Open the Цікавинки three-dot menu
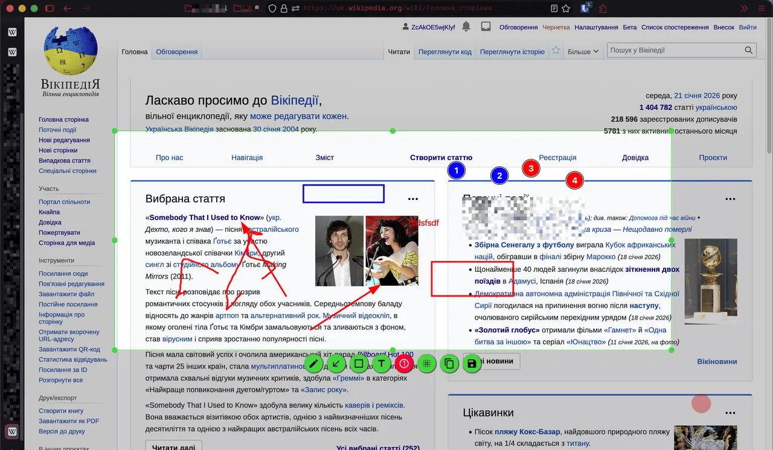 coord(731,413)
